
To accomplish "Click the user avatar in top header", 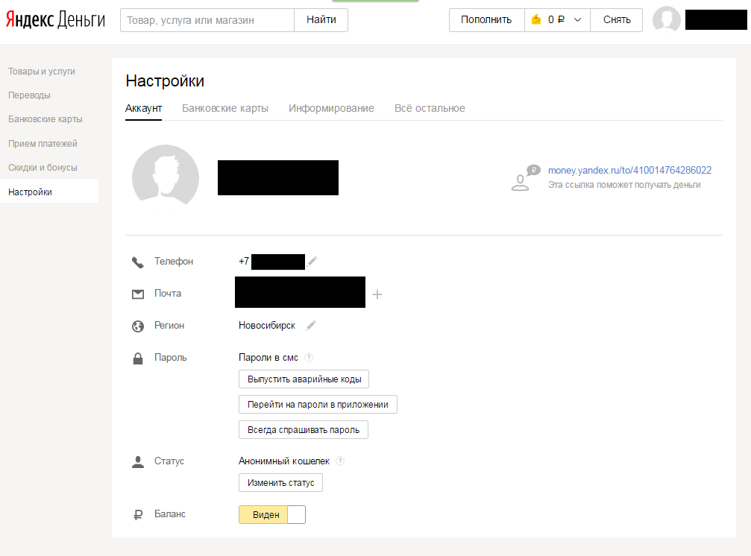I will (x=666, y=20).
